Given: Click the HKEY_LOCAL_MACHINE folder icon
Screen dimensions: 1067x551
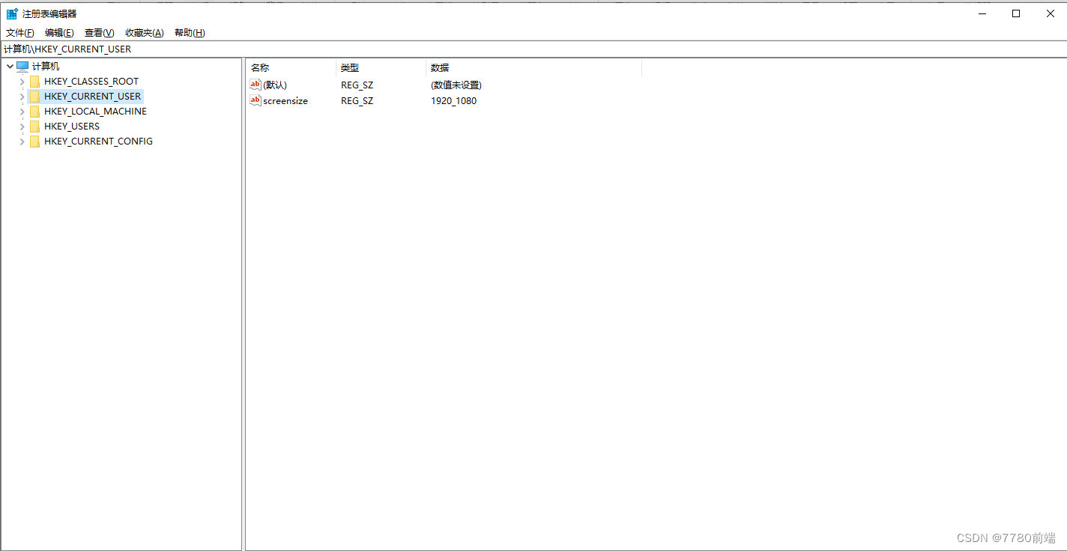Looking at the screenshot, I should click(x=34, y=112).
